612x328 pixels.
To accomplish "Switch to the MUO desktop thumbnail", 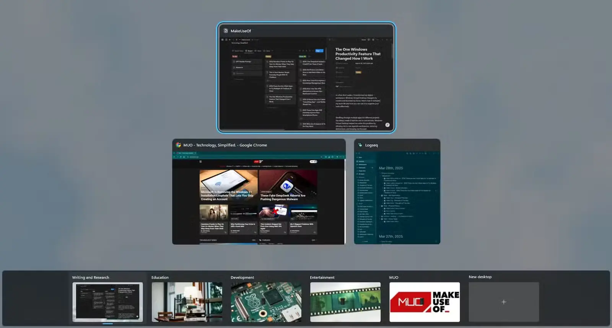I will pyautogui.click(x=425, y=302).
